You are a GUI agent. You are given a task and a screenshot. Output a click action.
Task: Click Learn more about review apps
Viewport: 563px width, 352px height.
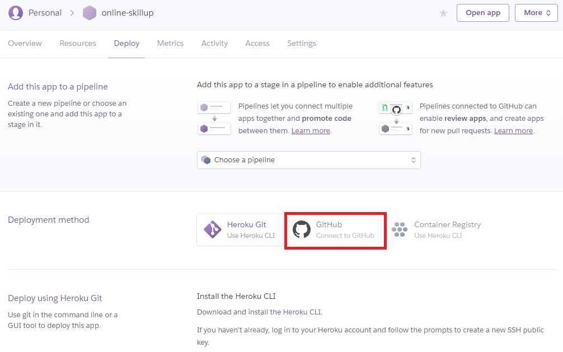click(x=513, y=131)
